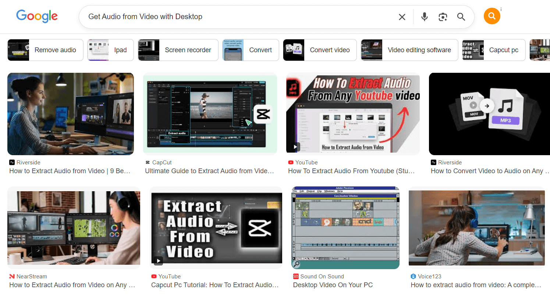This screenshot has width=550, height=296.
Task: Open the Adobe Premiere timeline thumbnail
Action: 345,228
